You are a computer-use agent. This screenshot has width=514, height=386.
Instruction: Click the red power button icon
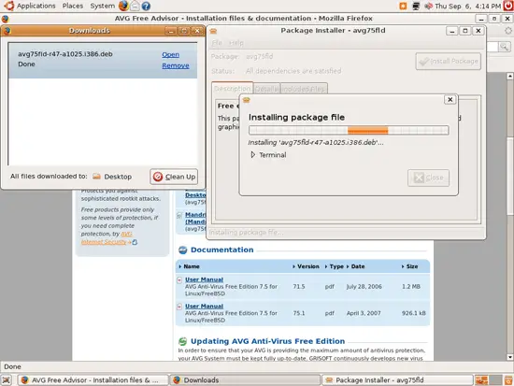pos(508,6)
